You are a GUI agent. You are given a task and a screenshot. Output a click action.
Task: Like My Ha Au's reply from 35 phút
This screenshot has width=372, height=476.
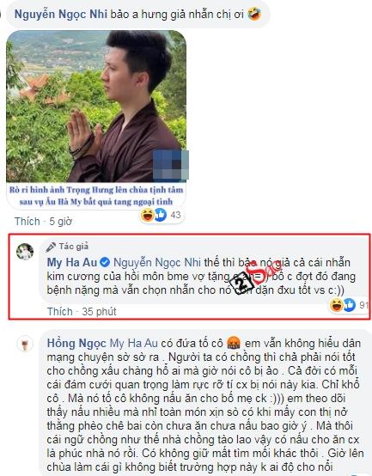pos(60,312)
